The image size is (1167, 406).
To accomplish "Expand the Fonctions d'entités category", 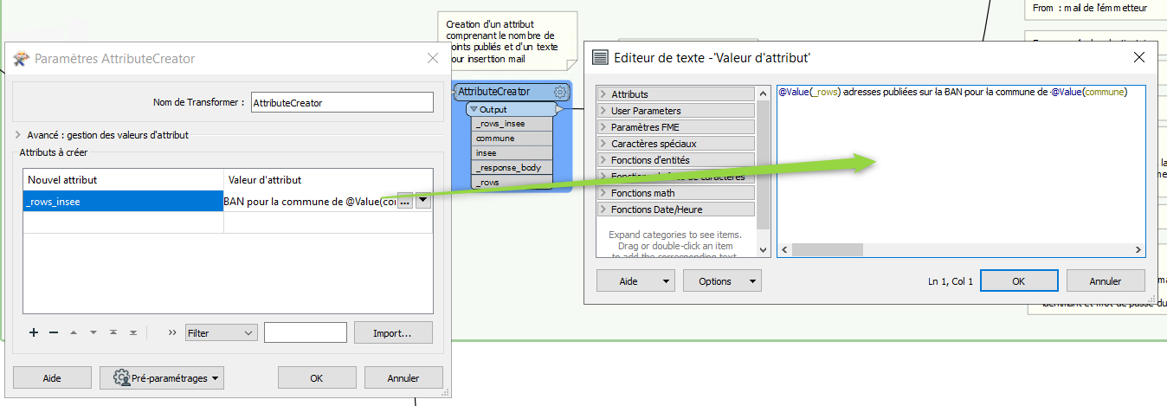I will coord(603,160).
